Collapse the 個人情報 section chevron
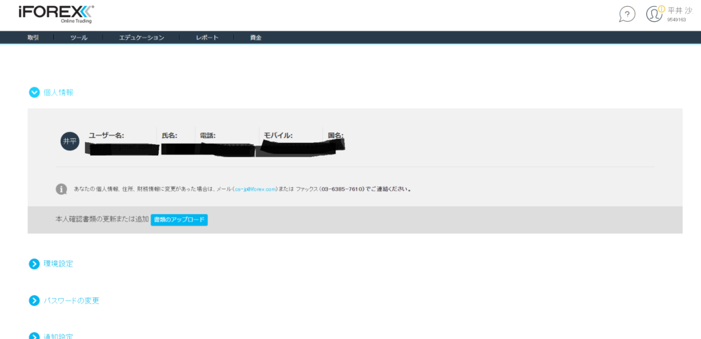Viewport: 701px width, 339px height. coord(34,92)
